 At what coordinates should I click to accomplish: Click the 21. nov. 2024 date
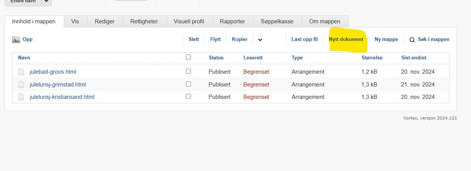click(x=418, y=85)
